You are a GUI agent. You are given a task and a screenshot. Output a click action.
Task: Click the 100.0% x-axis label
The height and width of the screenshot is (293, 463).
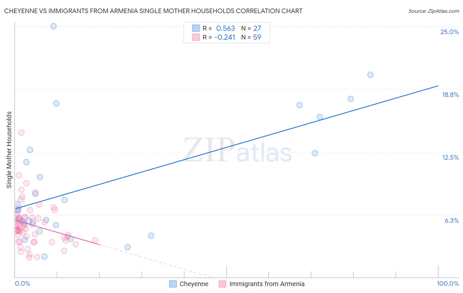(448, 283)
